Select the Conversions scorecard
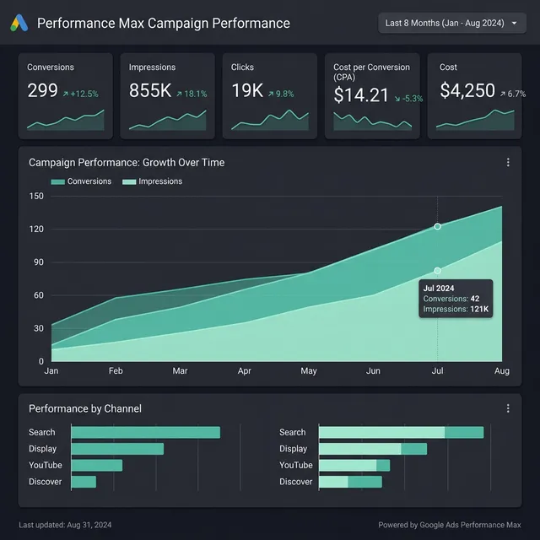 pos(65,95)
